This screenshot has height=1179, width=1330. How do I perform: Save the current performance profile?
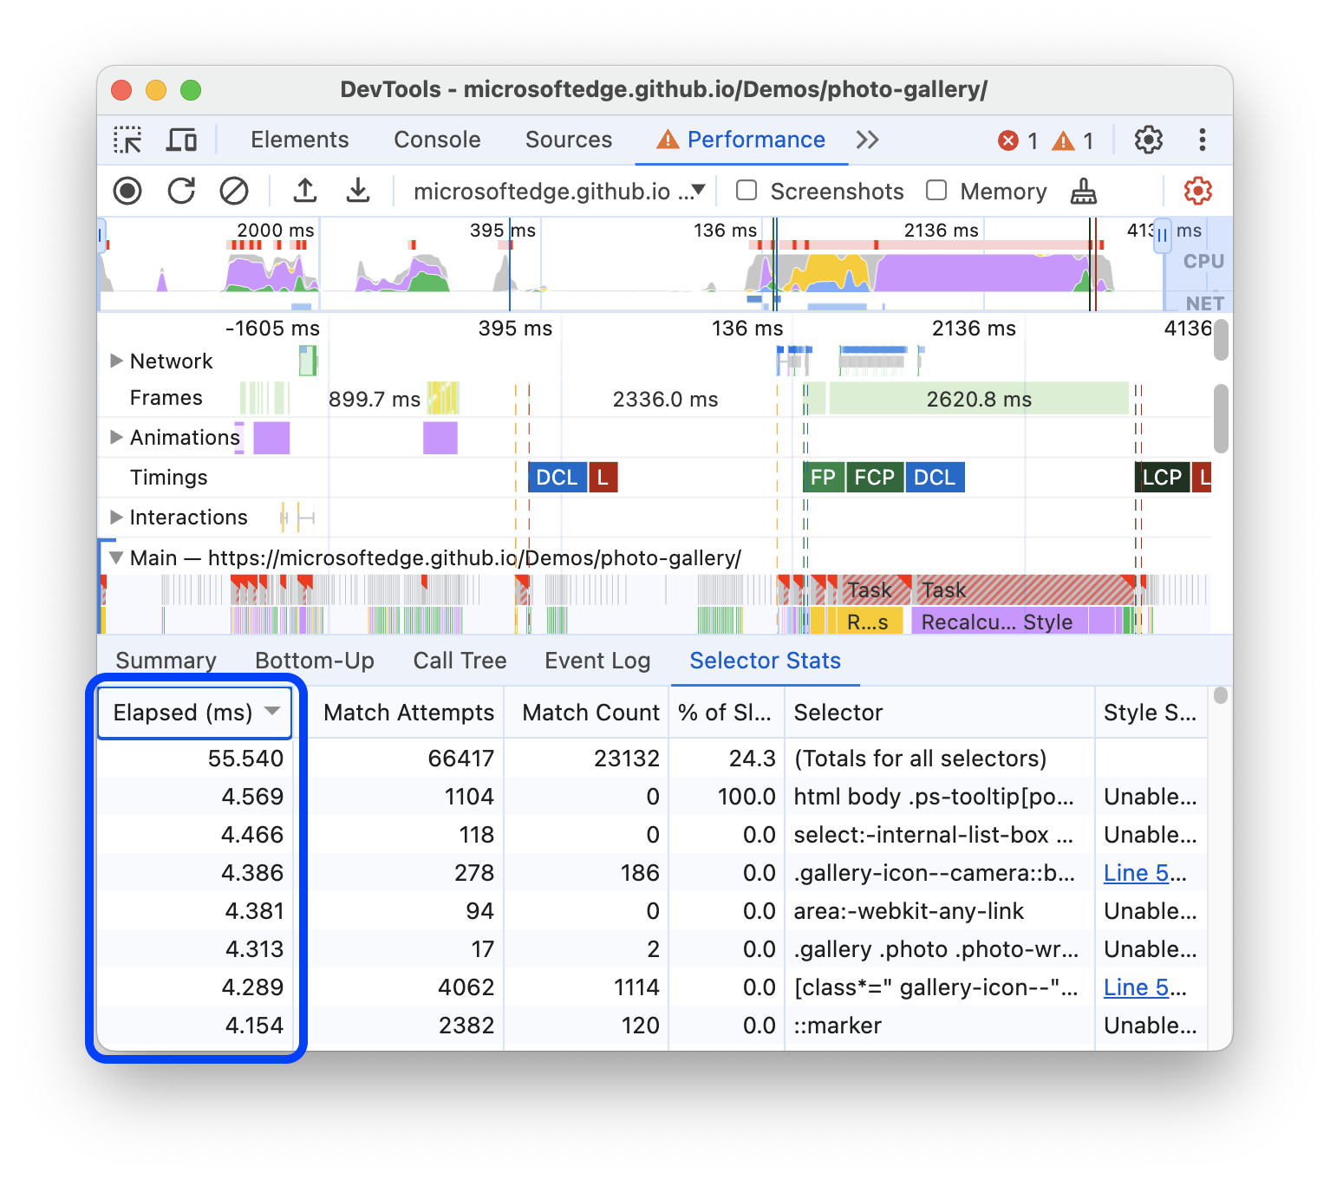pos(358,191)
